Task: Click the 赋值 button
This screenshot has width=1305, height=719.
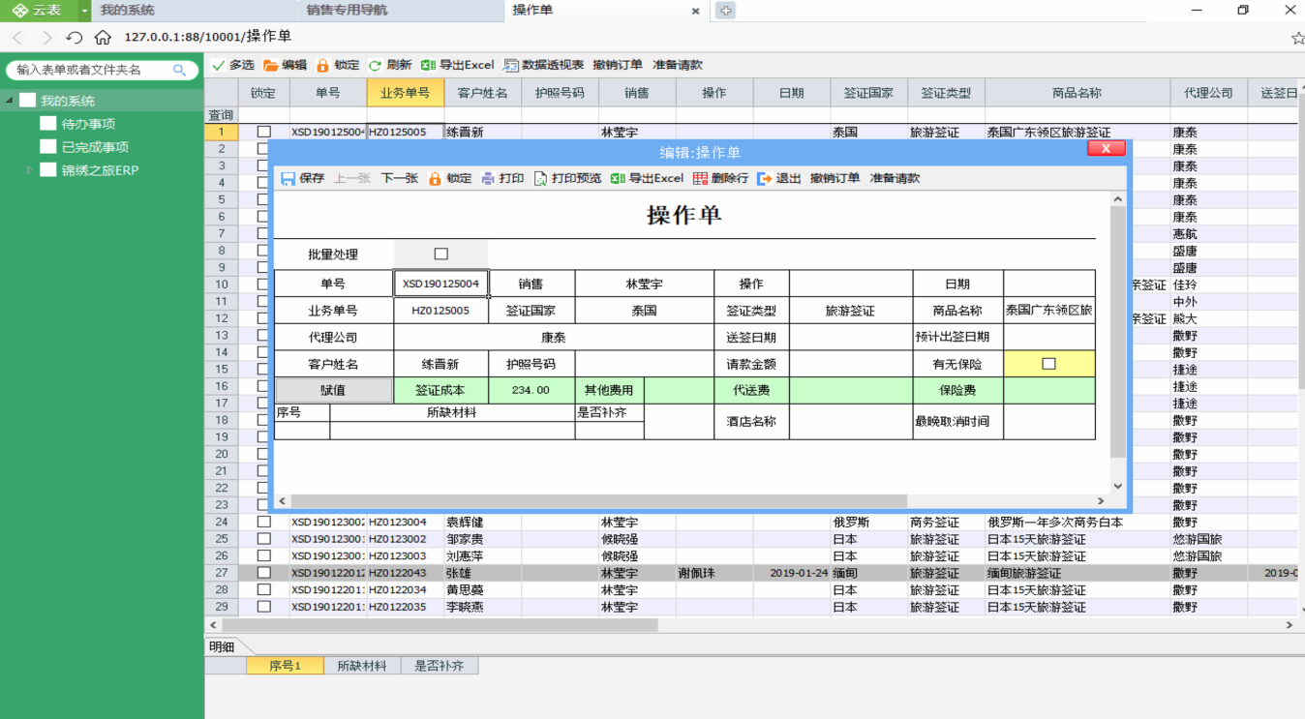Action: pyautogui.click(x=333, y=390)
